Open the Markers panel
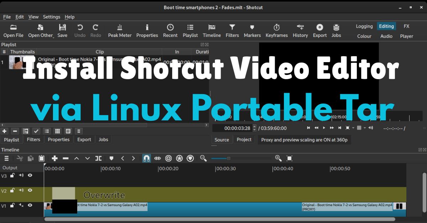427x223 pixels. 252,31
